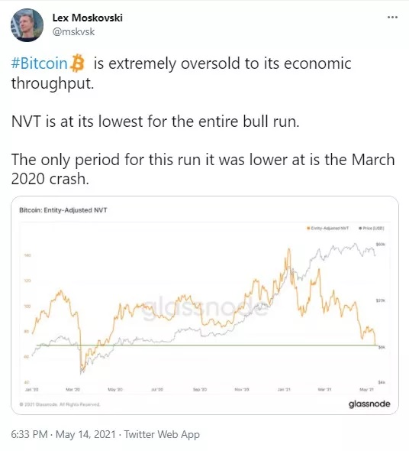
Task: Open the #Bitcoin hashtag link
Action: click(x=40, y=63)
